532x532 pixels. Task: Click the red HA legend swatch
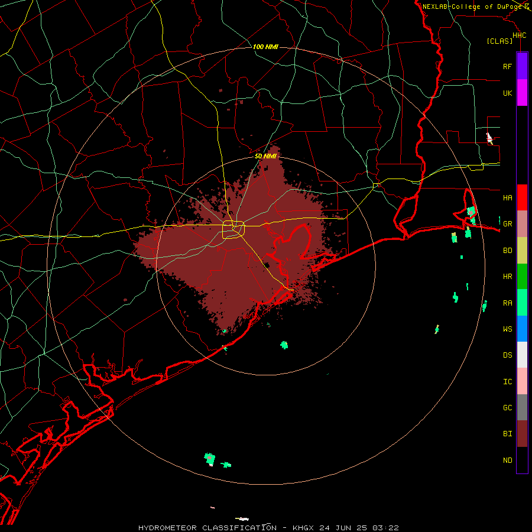[x=522, y=197]
